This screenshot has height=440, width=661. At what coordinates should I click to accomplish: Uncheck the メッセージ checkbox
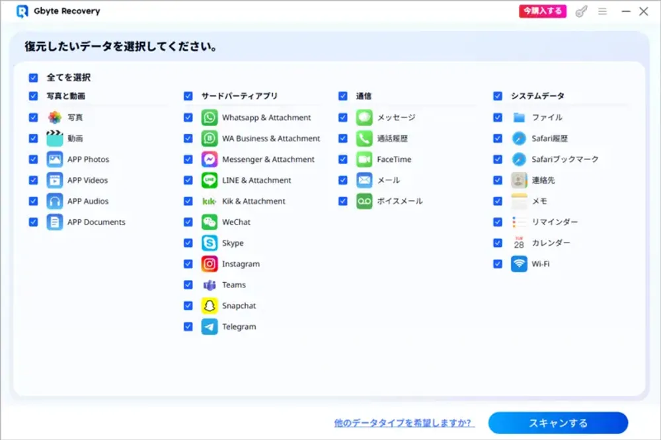tap(342, 118)
